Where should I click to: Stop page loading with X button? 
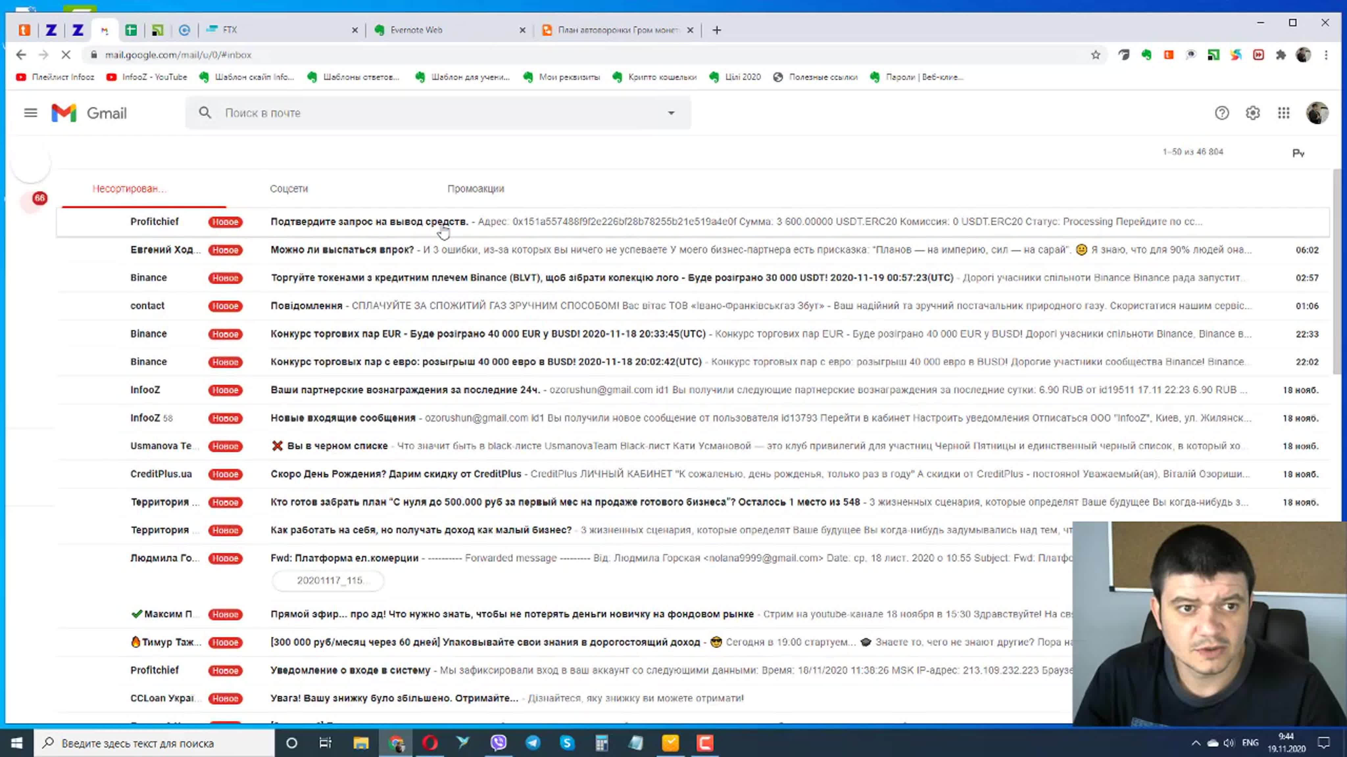[x=66, y=55]
